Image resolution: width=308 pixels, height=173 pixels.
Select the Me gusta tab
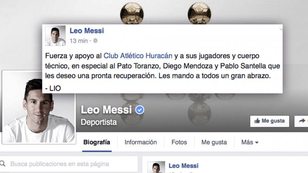214,142
